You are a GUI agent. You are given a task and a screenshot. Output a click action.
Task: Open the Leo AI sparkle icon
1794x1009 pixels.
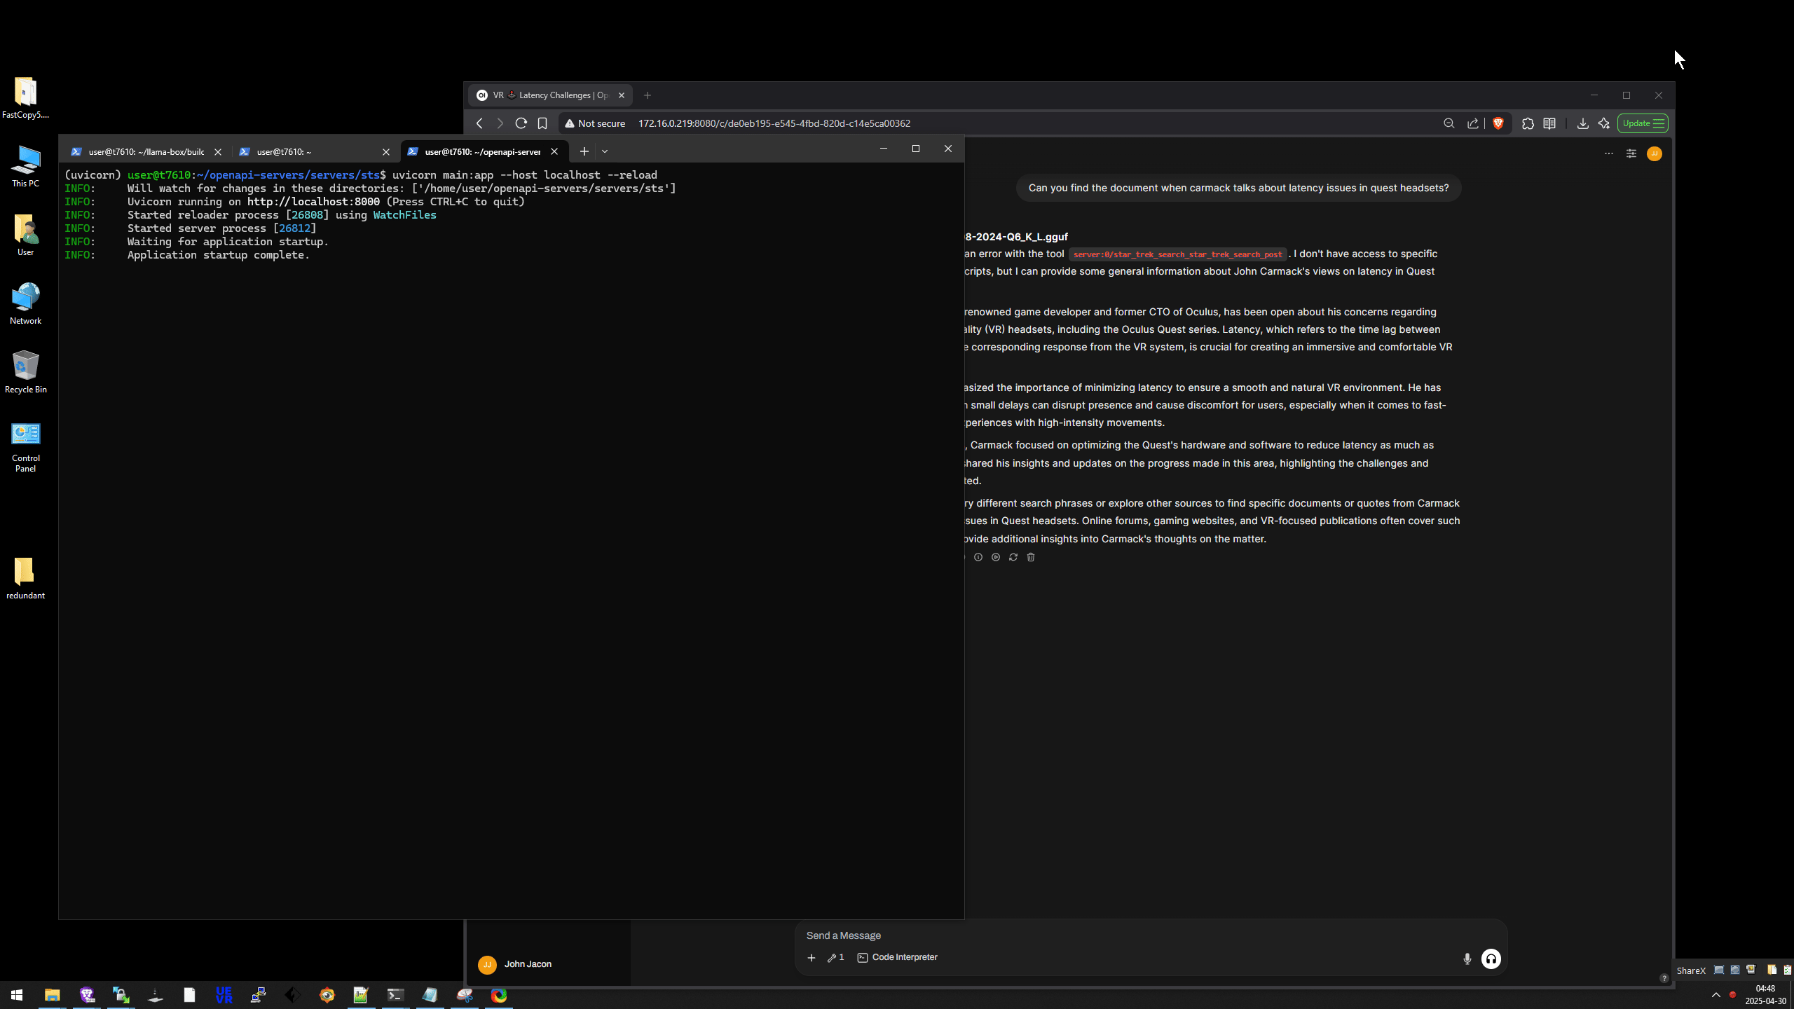click(x=1604, y=123)
